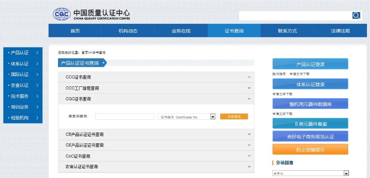Open the 机构动态 navigation tab

click(x=128, y=31)
